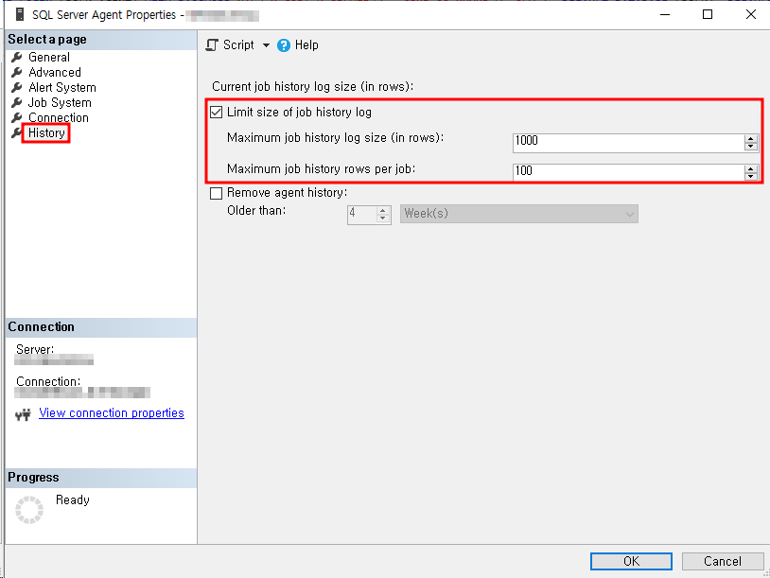Minimize the Agent Properties window

[665, 15]
